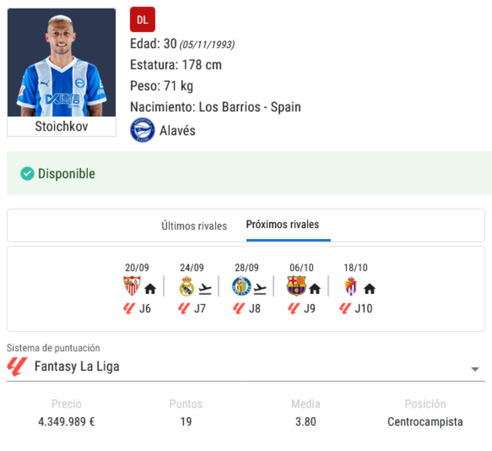Click the Sevilla crest for J6

pos(131,286)
